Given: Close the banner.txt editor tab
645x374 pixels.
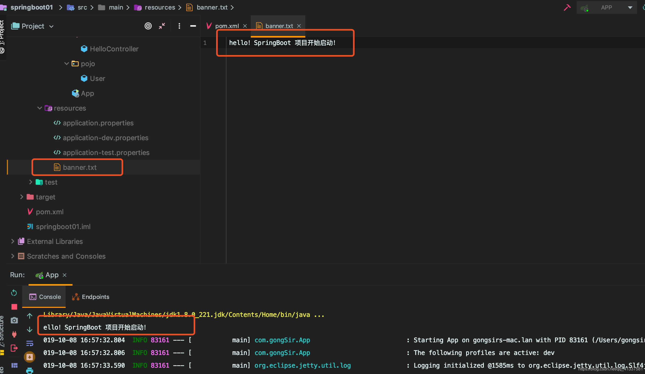Looking at the screenshot, I should point(299,26).
